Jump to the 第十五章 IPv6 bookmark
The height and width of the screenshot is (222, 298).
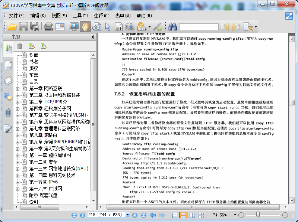(x=44, y=182)
